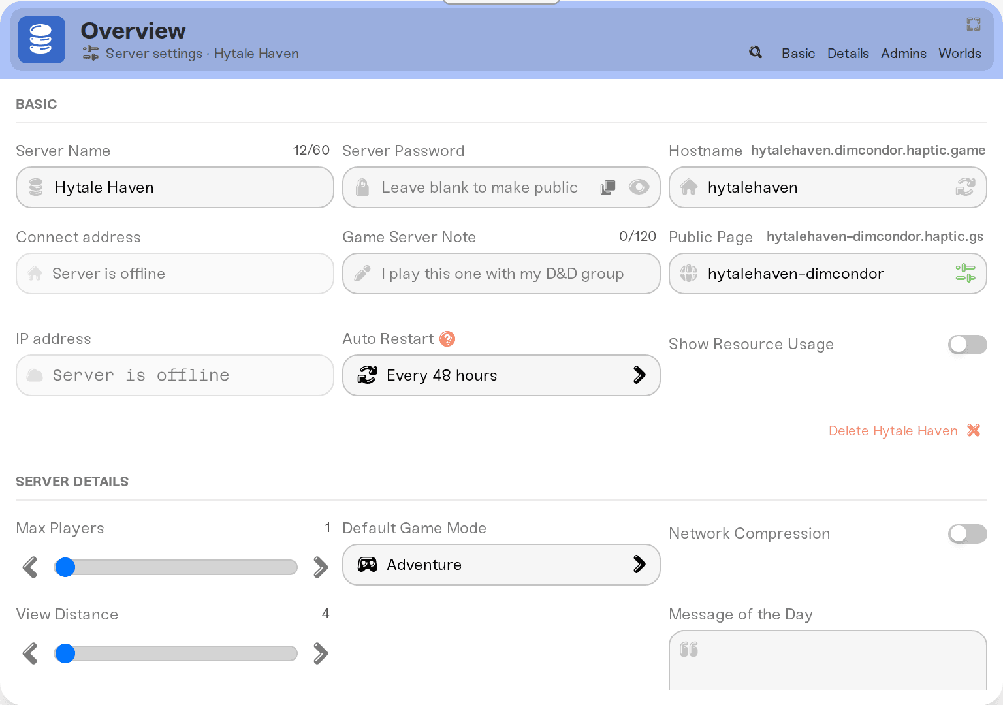Show password with the eye icon

tap(639, 187)
